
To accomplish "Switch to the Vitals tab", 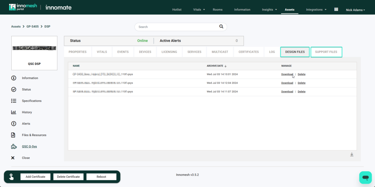I will click(102, 52).
